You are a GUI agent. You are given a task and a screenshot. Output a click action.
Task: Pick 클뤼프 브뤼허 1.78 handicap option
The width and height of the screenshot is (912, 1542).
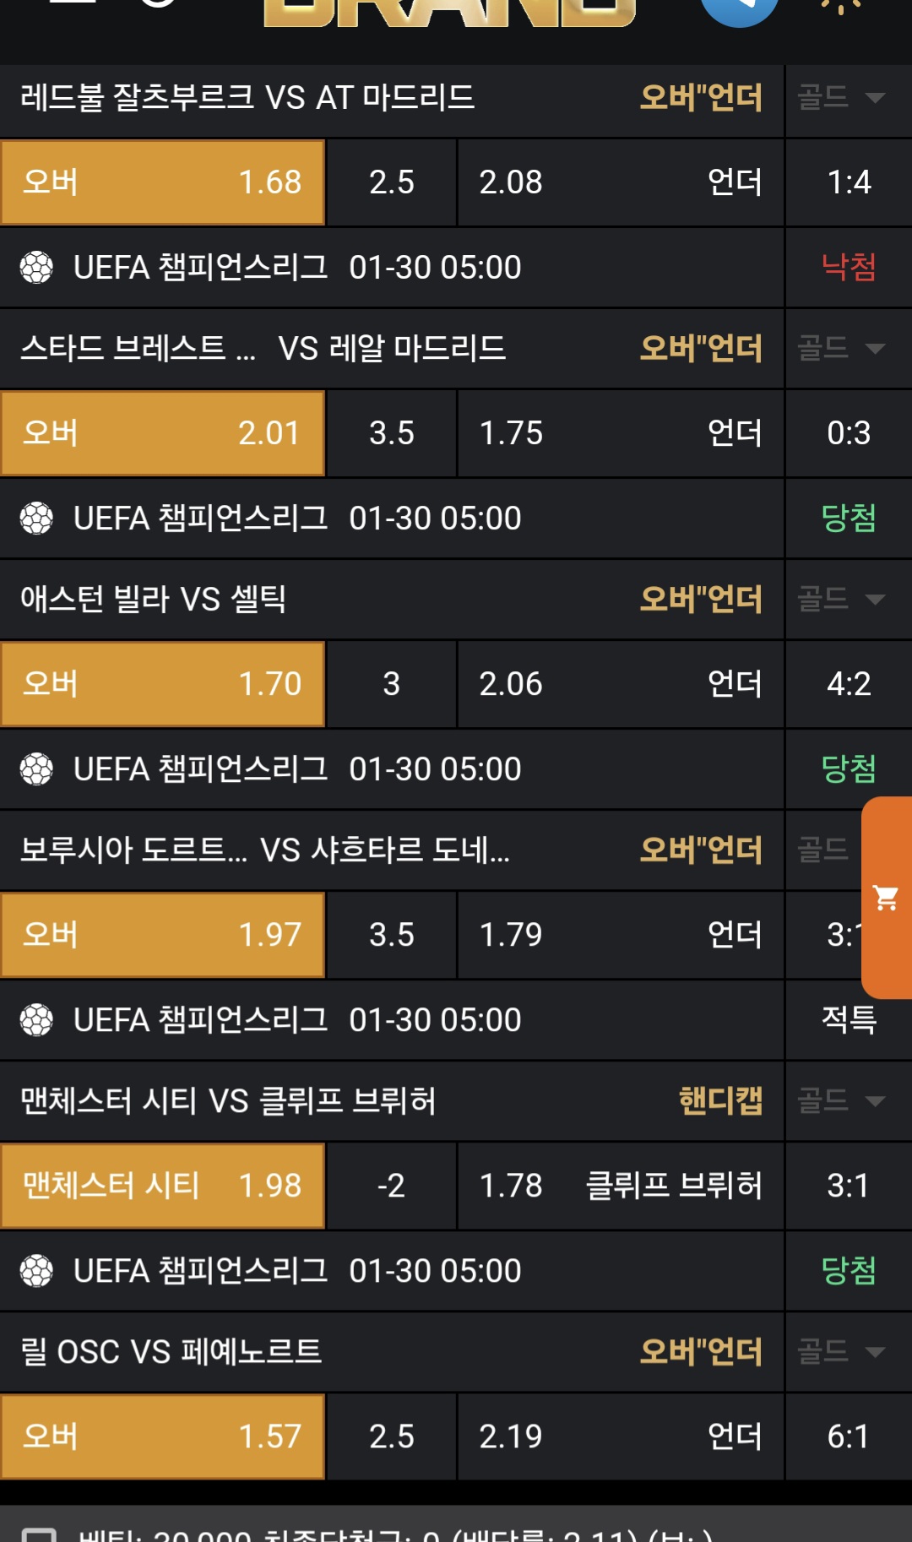coord(621,1186)
